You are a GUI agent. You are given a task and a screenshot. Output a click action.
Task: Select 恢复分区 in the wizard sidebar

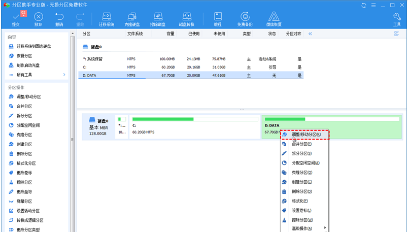[x=24, y=56]
